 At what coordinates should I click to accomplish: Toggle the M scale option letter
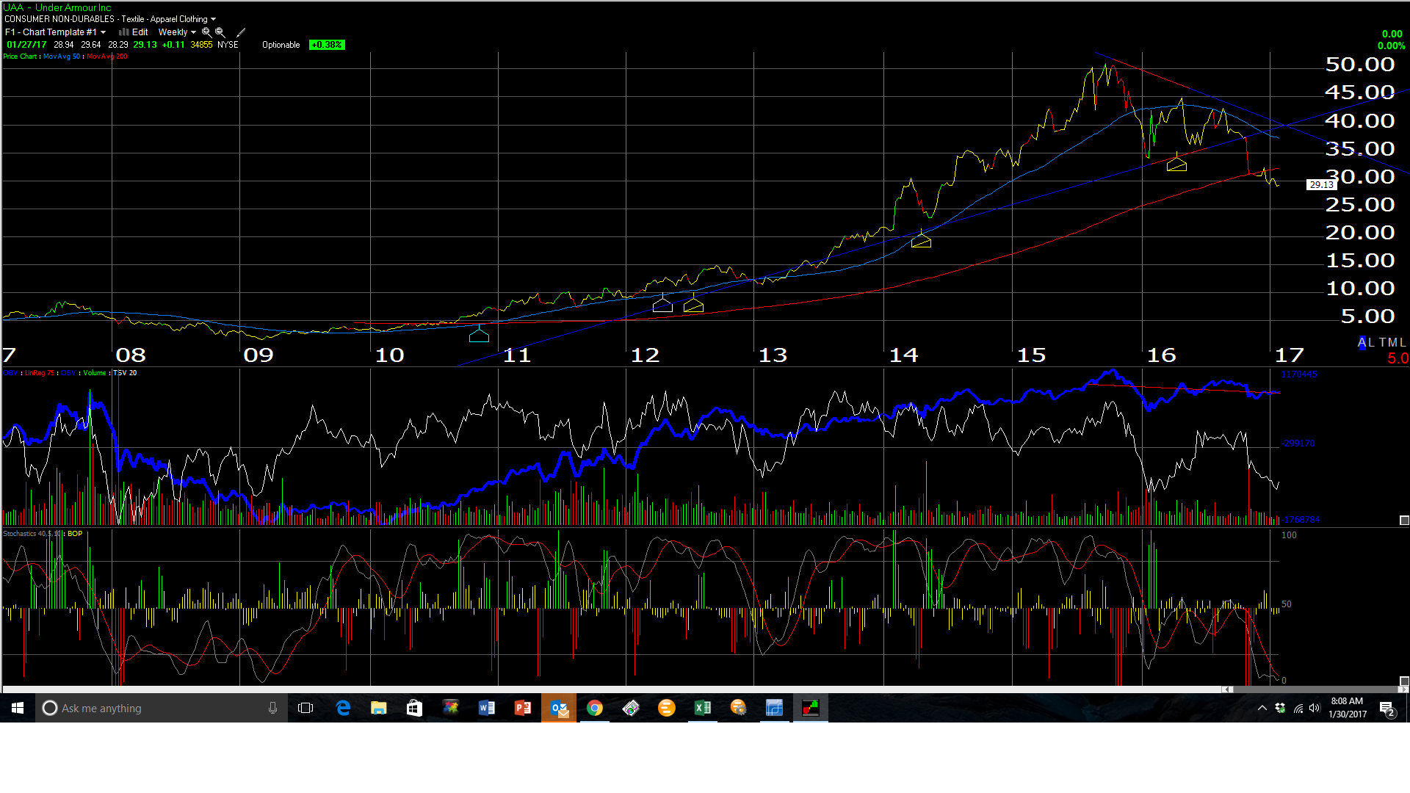tap(1393, 342)
